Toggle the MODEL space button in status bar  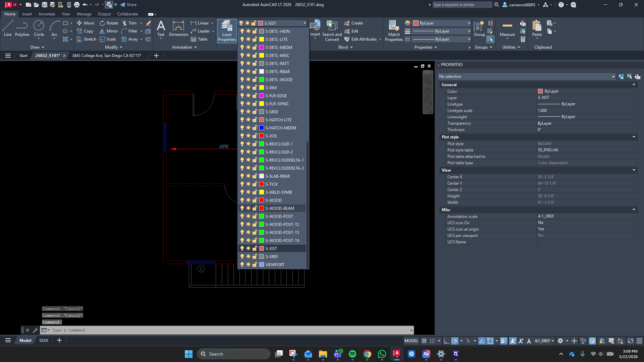point(411,341)
